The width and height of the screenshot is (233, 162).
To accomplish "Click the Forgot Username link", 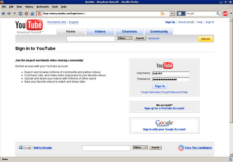I will click(151, 92).
